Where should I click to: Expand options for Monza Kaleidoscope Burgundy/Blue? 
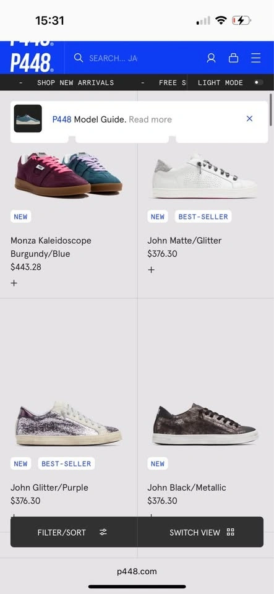[14, 283]
